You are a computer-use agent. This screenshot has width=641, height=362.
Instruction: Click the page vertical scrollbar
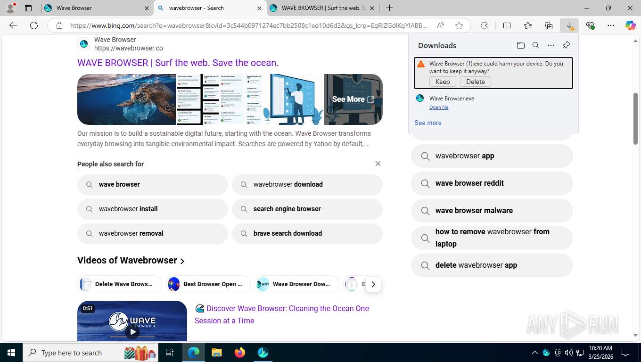point(636,119)
